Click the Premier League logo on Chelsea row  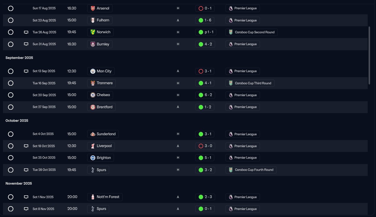(231, 95)
